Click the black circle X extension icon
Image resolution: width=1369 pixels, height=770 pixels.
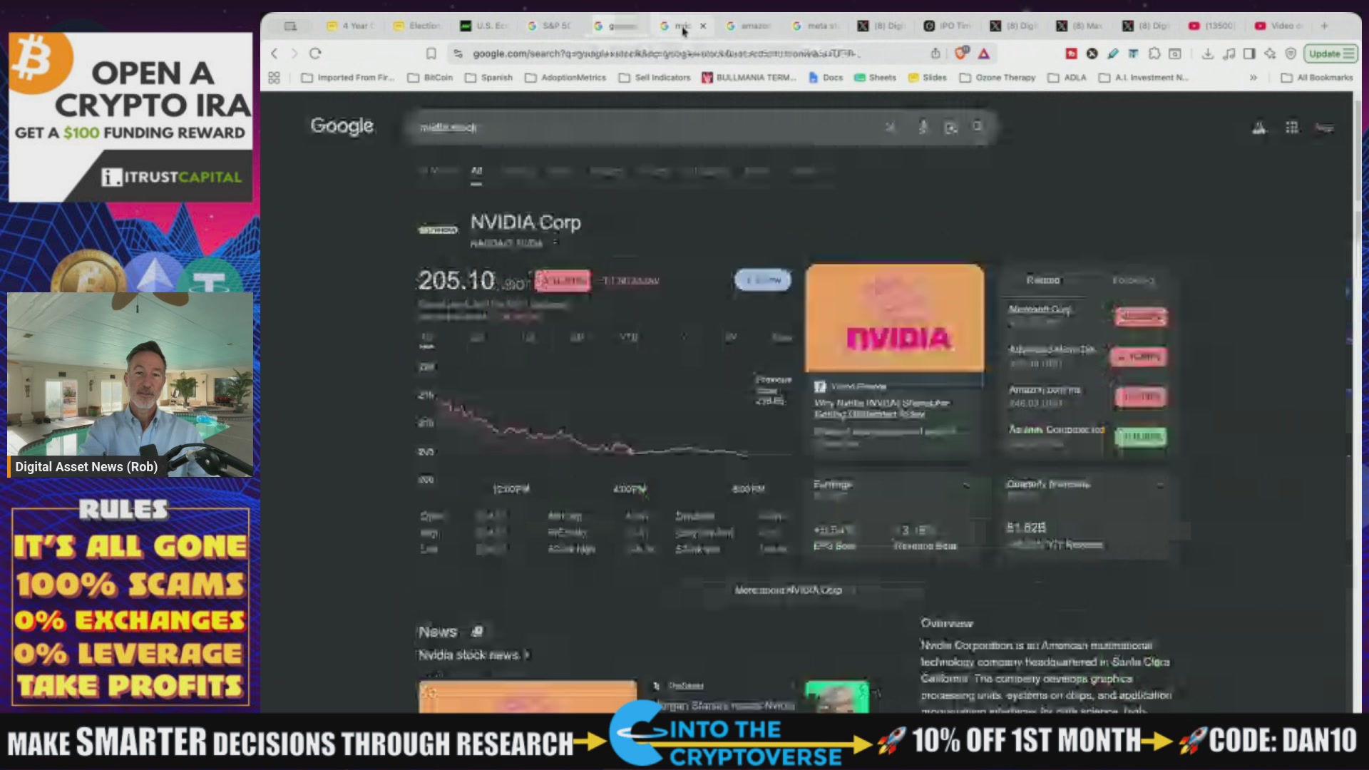click(x=1092, y=53)
